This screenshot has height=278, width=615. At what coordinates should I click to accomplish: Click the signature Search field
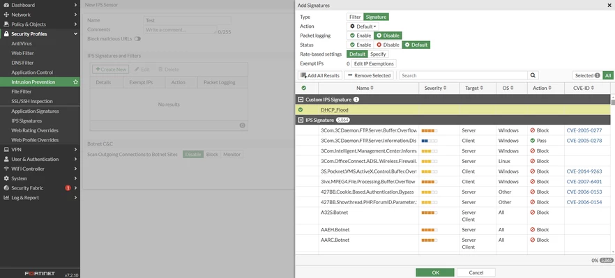(464, 75)
